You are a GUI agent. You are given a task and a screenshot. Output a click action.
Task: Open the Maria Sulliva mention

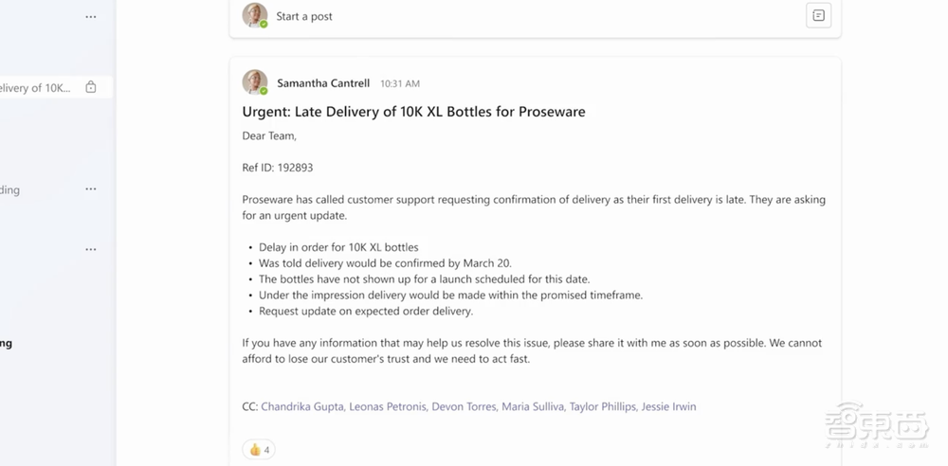(533, 407)
